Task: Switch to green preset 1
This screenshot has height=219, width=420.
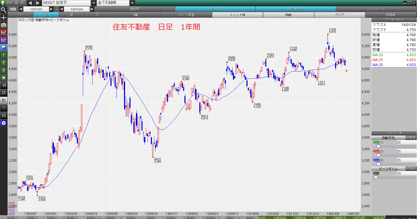Action: pos(4,55)
